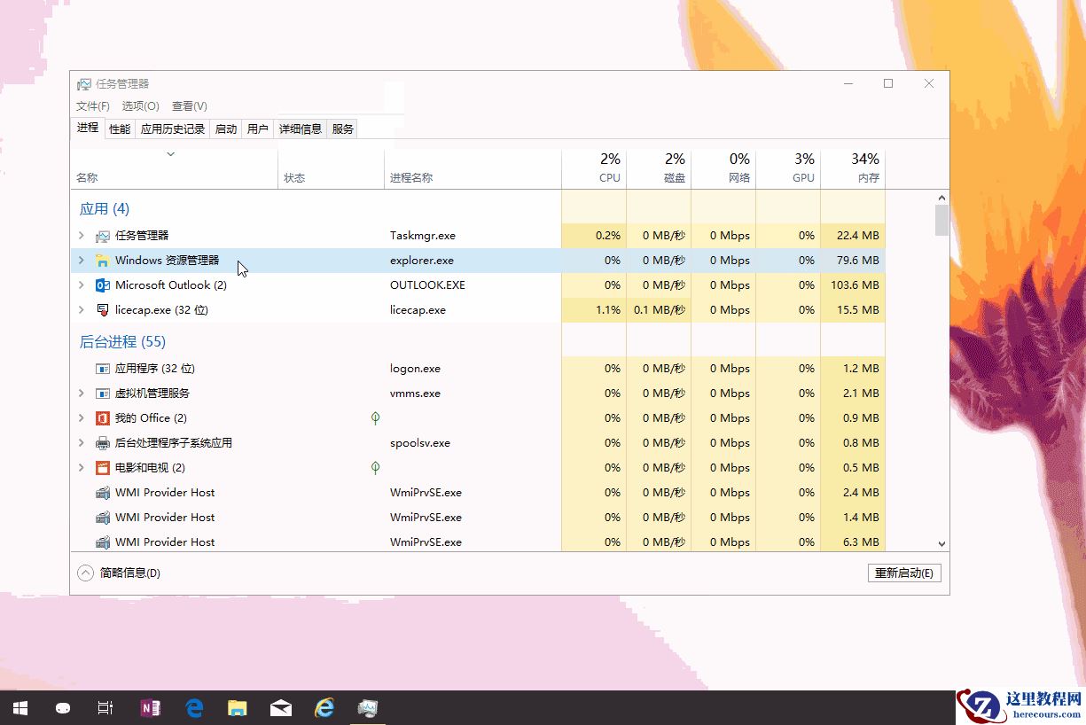The image size is (1086, 725).
Task: Switch to the 性能 tab
Action: point(119,128)
